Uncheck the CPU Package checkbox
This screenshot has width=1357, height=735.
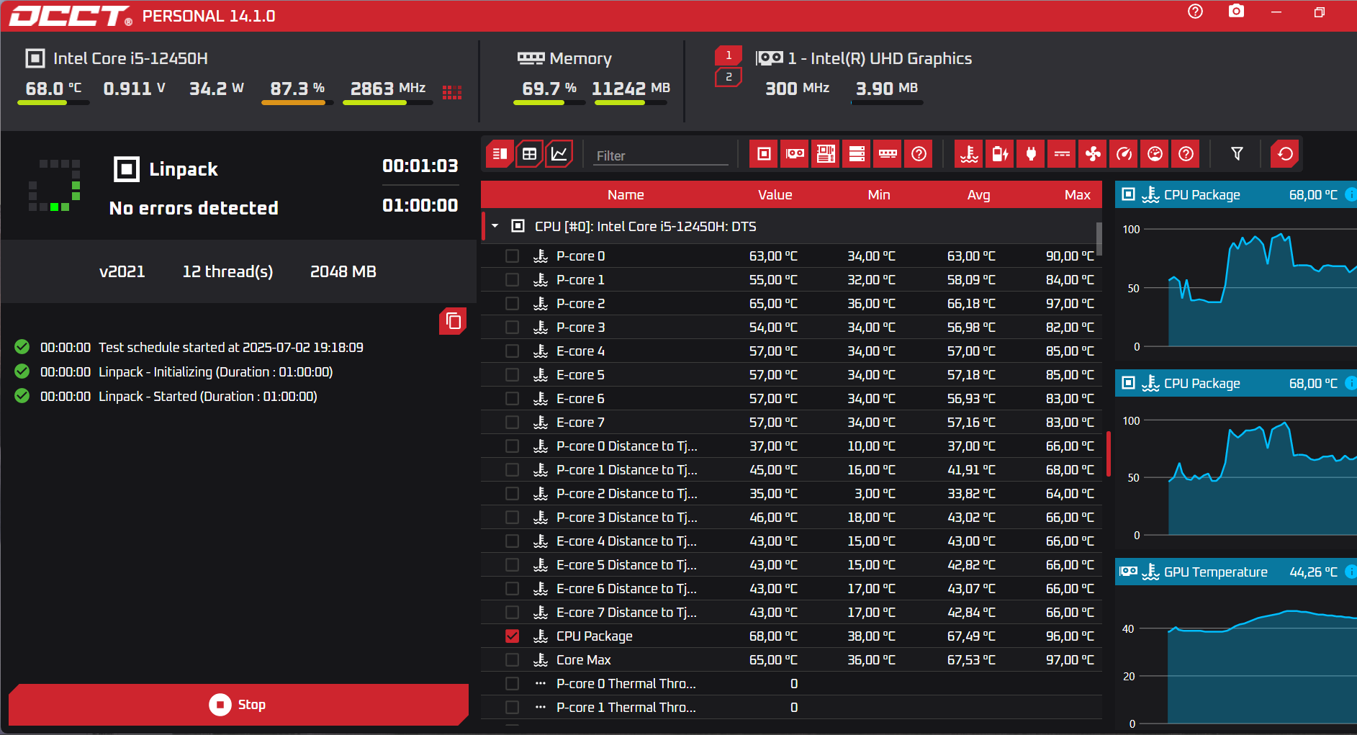point(512,636)
